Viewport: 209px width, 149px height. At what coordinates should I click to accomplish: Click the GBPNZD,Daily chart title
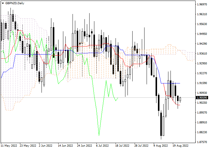15,3
